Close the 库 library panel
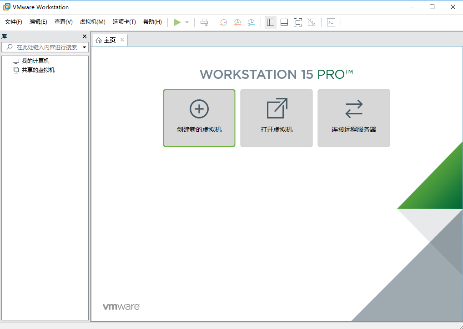The image size is (463, 329). [x=85, y=36]
